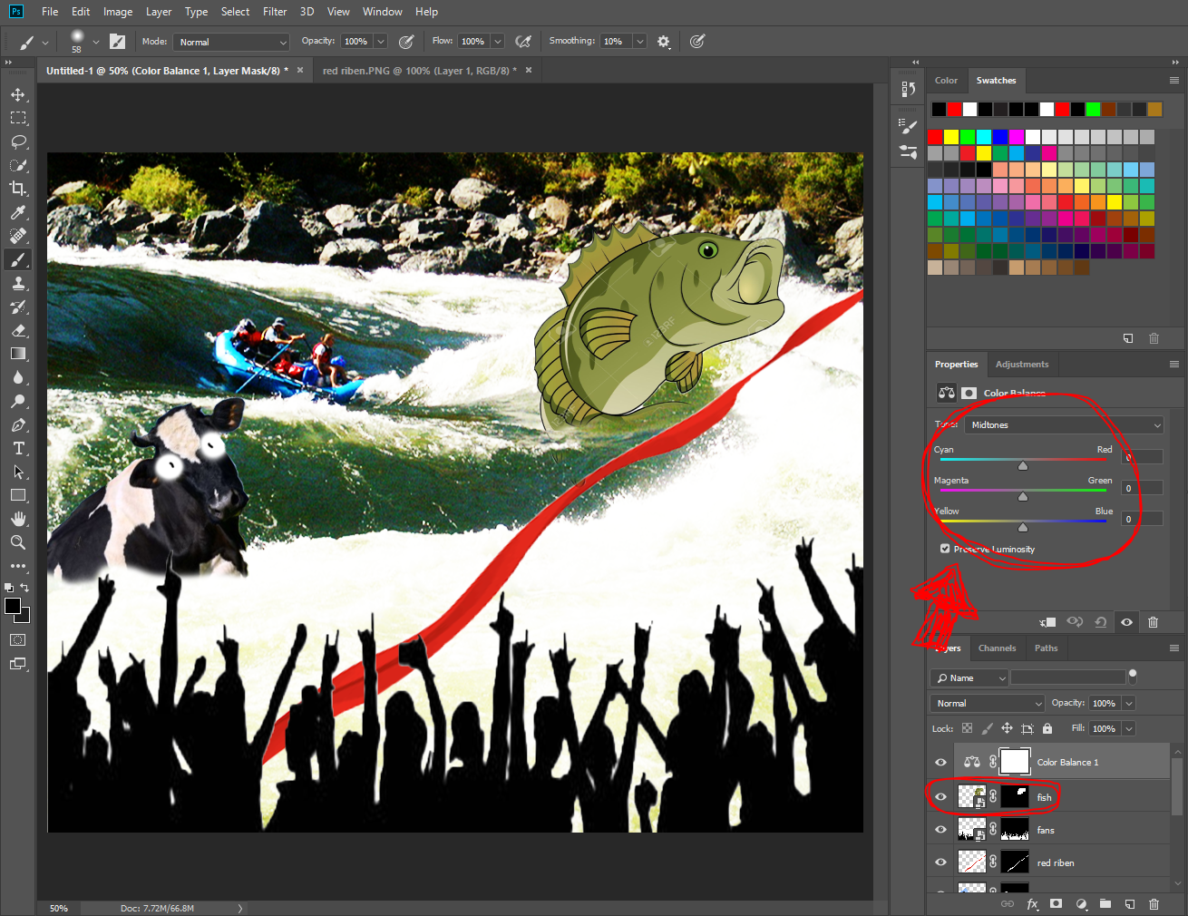Open the Filter menu
Viewport: 1188px width, 916px height.
pos(275,12)
